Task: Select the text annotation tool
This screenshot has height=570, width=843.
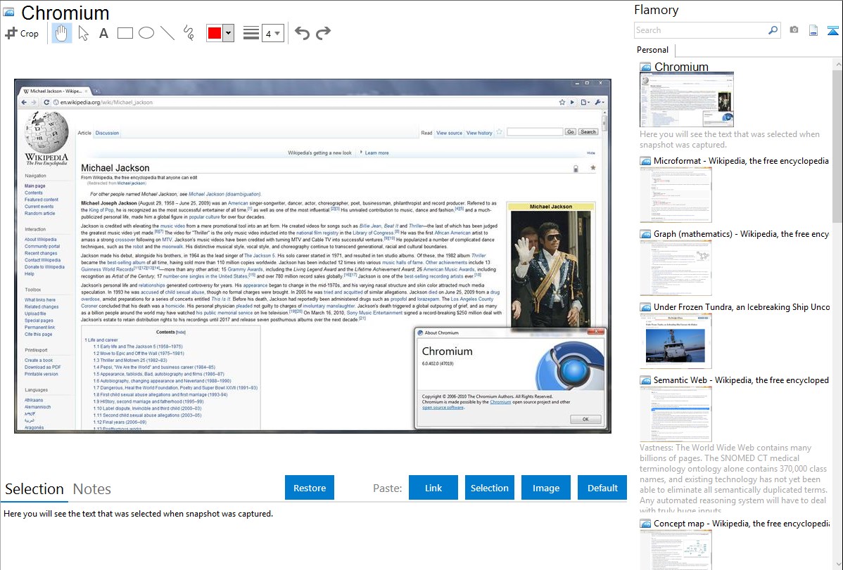Action: 103,33
